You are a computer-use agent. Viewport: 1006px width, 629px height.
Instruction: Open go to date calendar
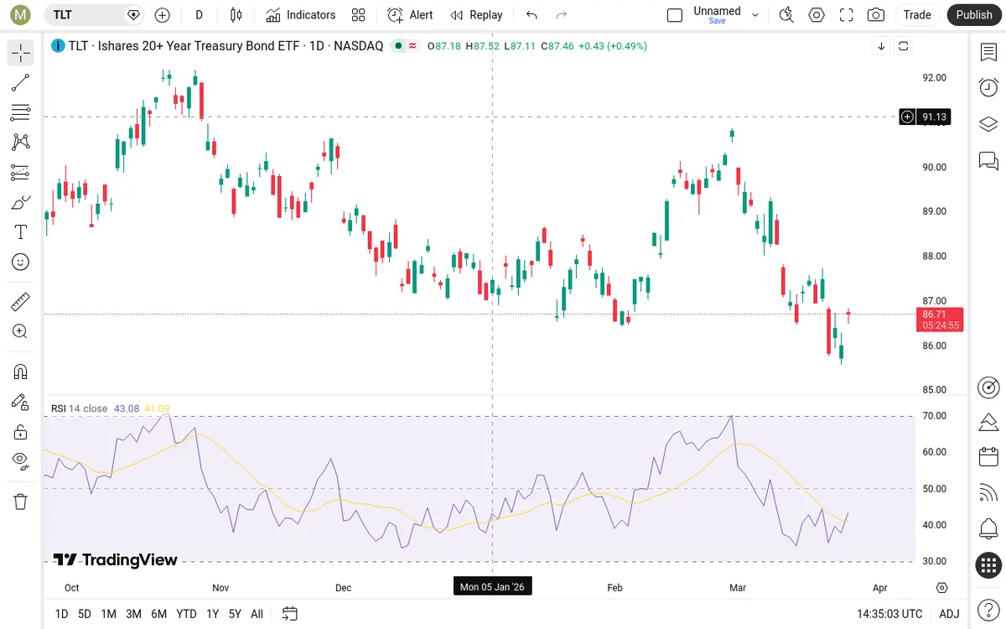[289, 614]
